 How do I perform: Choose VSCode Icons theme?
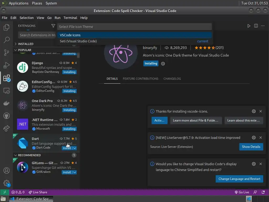[134, 35]
